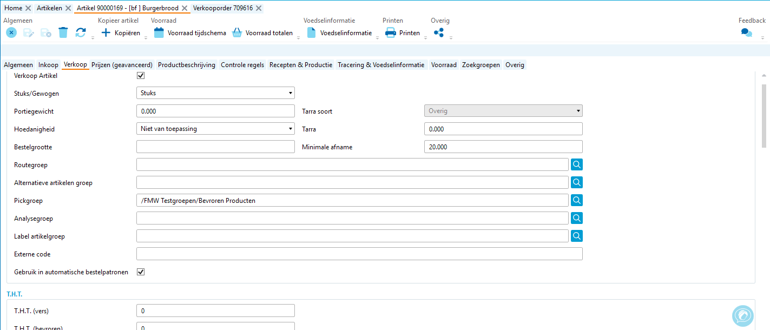The image size is (770, 330).
Task: Open the Tarra soort dropdown
Action: (x=503, y=111)
